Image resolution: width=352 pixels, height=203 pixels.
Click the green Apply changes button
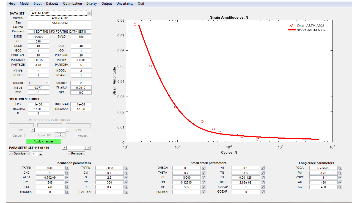[x=43, y=141]
